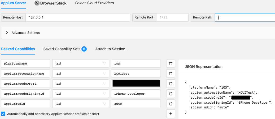The height and width of the screenshot is (119, 275).
Task: Click the "appium:xcodeSigningId" JSON line
Action: pyautogui.click(x=231, y=103)
